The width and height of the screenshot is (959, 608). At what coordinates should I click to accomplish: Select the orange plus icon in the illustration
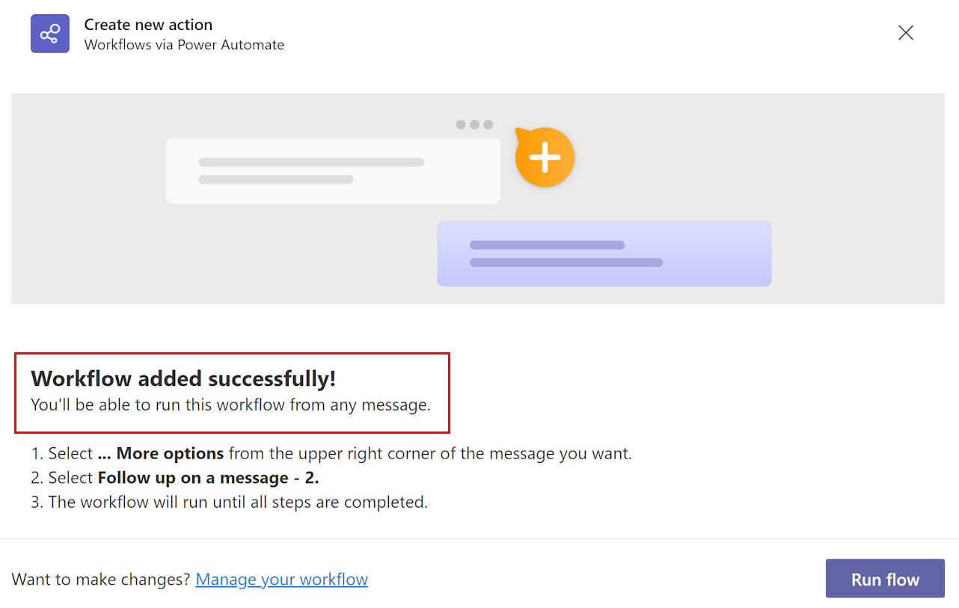click(545, 156)
